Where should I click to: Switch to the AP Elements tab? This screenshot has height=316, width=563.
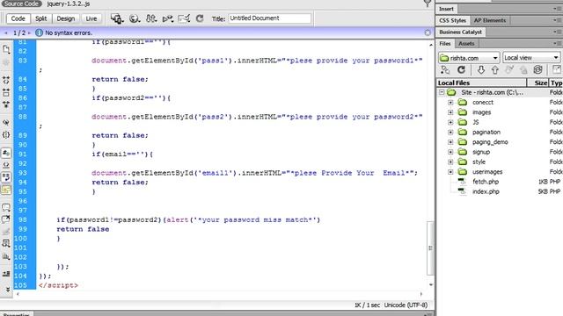pyautogui.click(x=490, y=20)
